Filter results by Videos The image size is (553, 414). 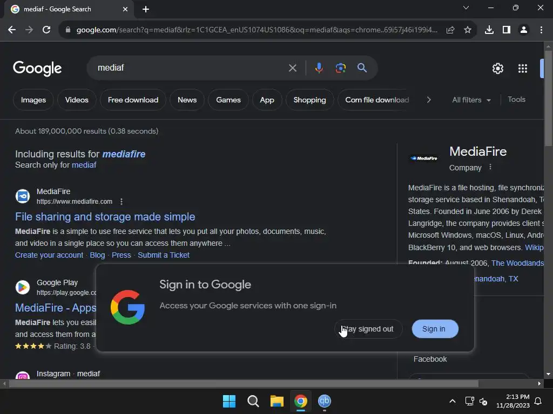(x=77, y=100)
